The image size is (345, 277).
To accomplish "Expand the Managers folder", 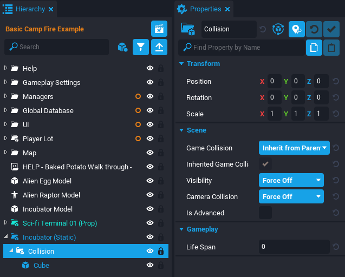I will point(6,96).
